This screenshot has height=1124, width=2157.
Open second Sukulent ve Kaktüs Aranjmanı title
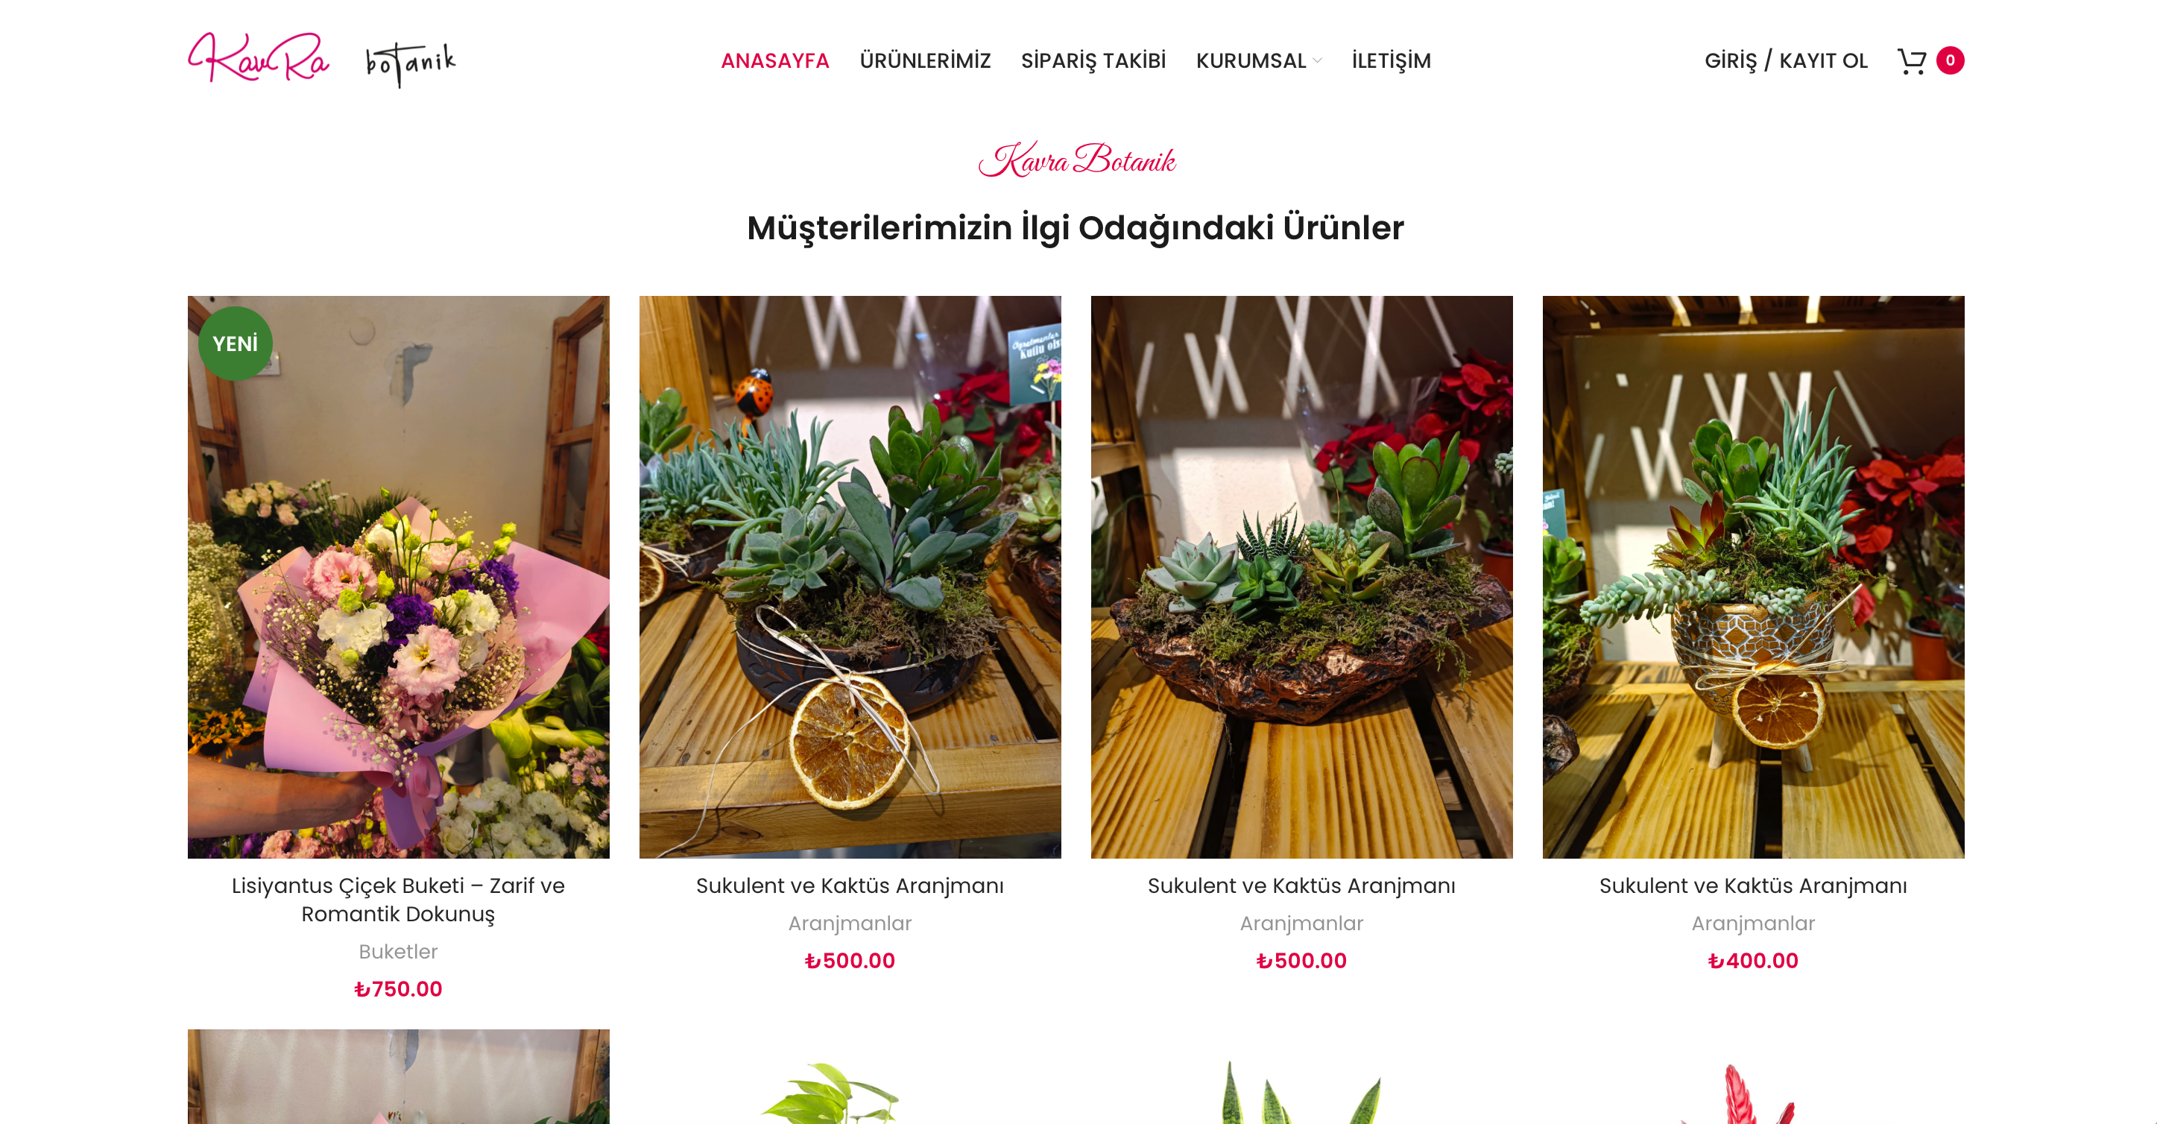pyautogui.click(x=1301, y=885)
